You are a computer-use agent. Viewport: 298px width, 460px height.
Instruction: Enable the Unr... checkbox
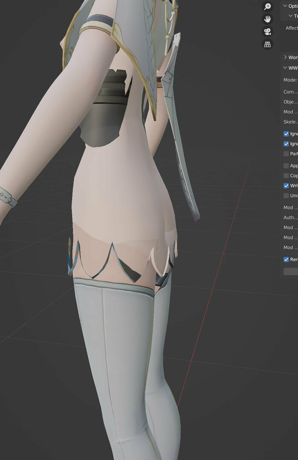[x=286, y=195]
